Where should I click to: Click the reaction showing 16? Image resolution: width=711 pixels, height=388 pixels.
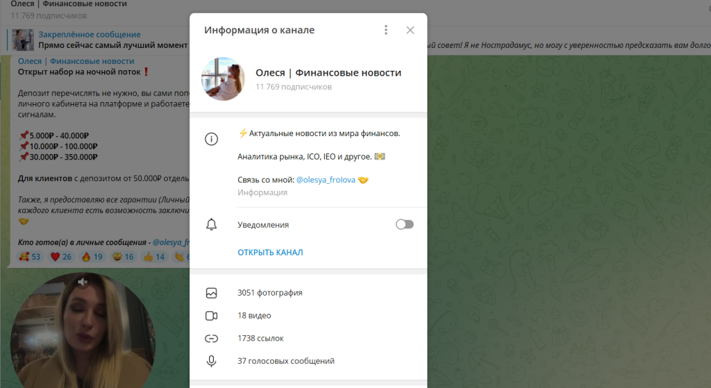click(x=124, y=257)
